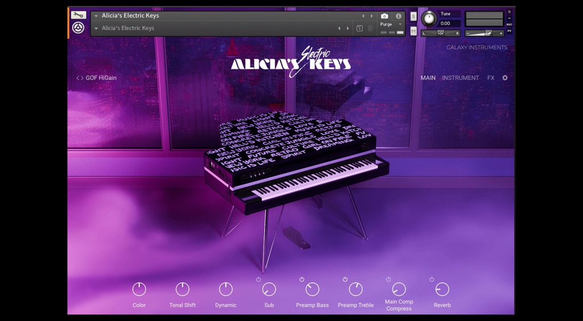
Task: Solo the instrument with S button
Action: tap(413, 16)
